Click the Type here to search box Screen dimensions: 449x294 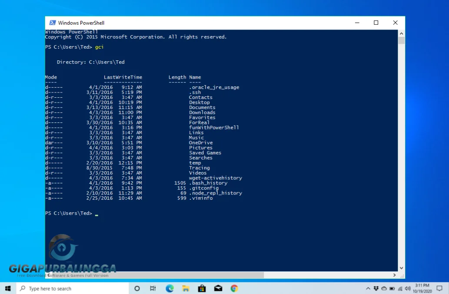coord(70,288)
